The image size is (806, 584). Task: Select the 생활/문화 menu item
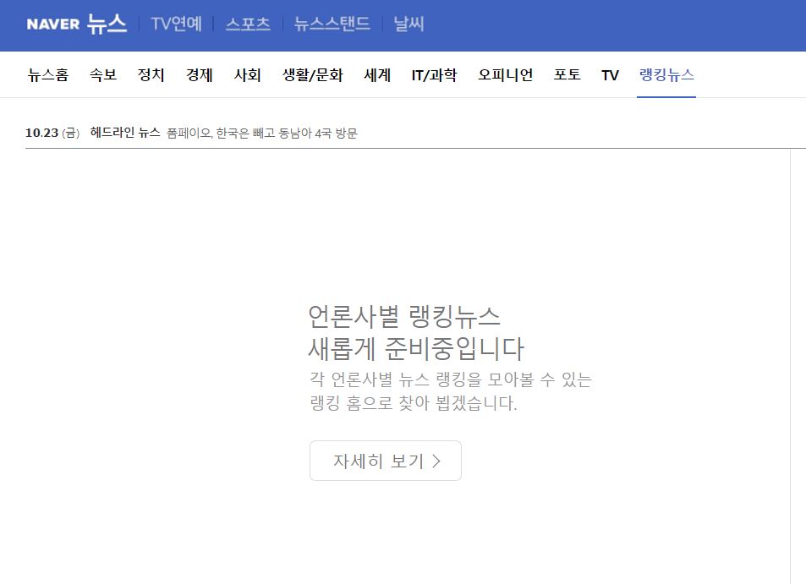point(313,75)
